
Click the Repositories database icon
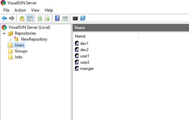click(11, 33)
